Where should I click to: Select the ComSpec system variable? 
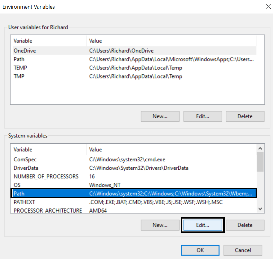[25, 160]
